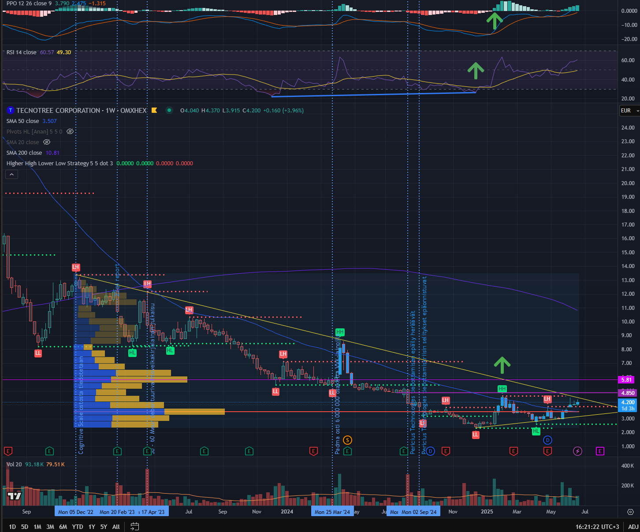
Task: Select the YTD time range
Action: pos(78,527)
